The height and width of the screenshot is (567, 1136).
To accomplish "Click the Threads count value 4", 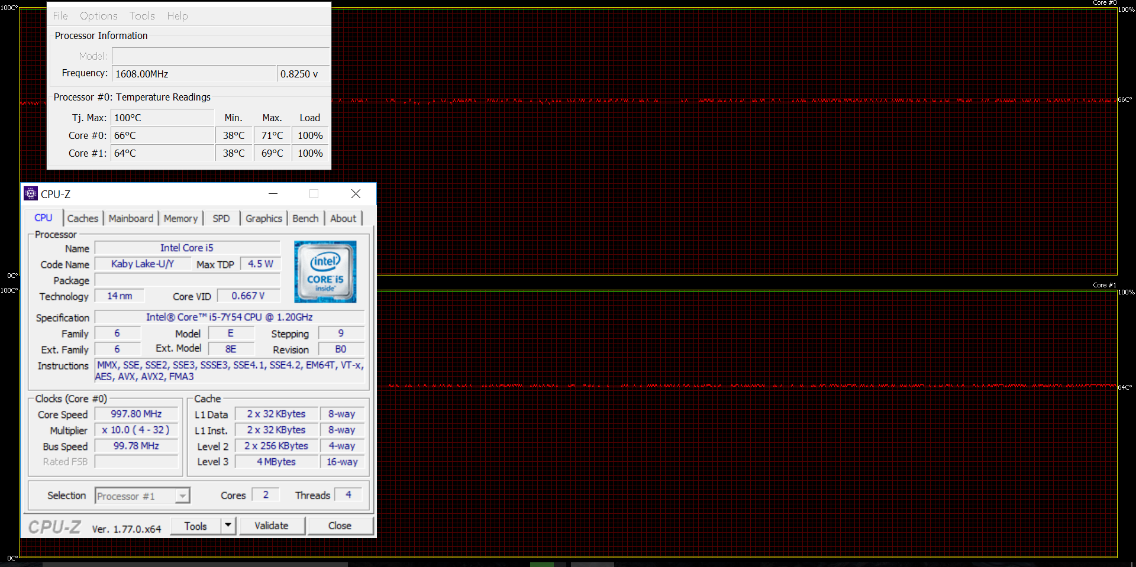I will pyautogui.click(x=348, y=494).
